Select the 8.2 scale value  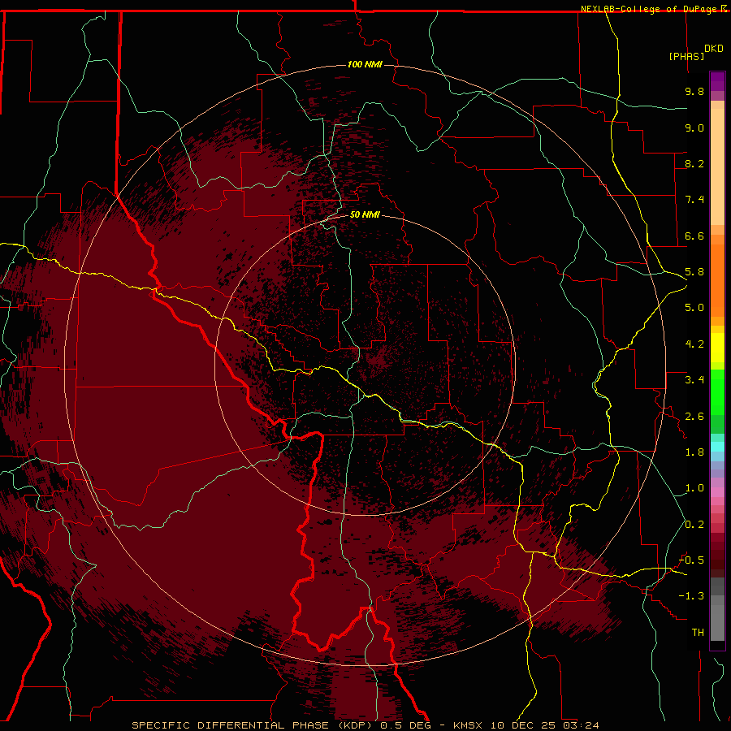pyautogui.click(x=694, y=163)
